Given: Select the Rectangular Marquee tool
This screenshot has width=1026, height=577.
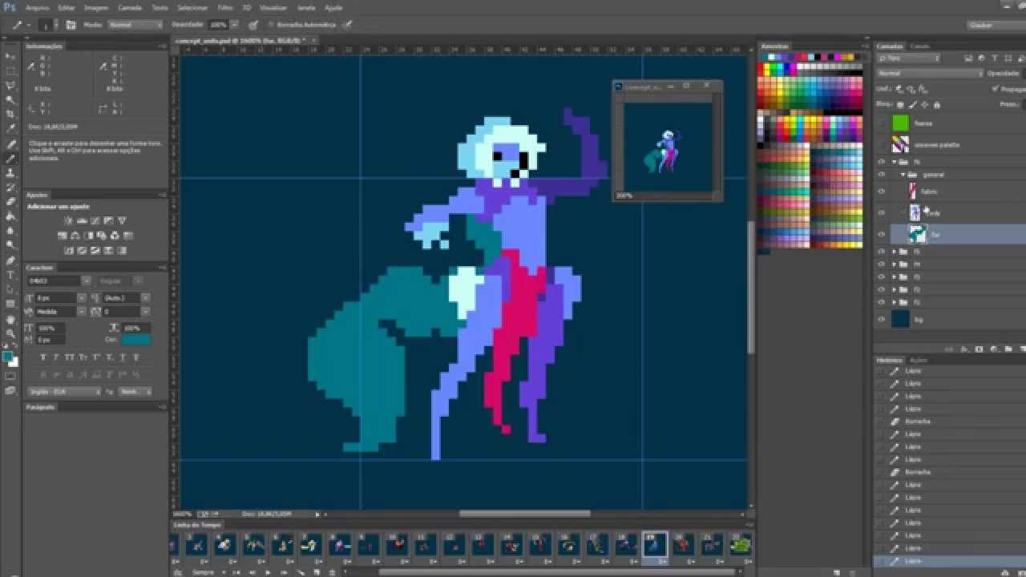Looking at the screenshot, I should 10,71.
